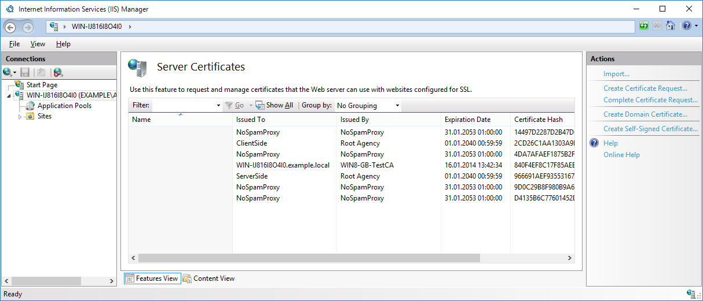Screen dimensions: 703x301
Task: Click the Application Pools icon
Action: [x=31, y=106]
